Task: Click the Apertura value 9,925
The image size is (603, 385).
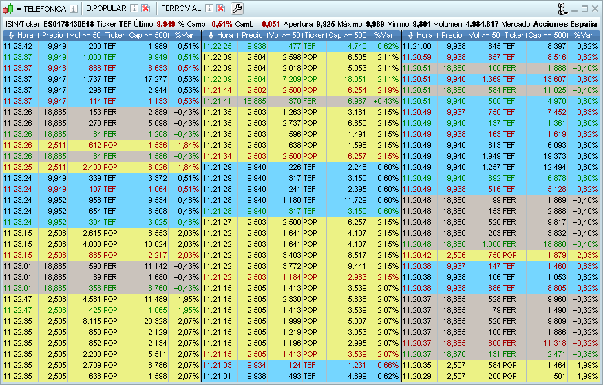Action: coord(326,24)
